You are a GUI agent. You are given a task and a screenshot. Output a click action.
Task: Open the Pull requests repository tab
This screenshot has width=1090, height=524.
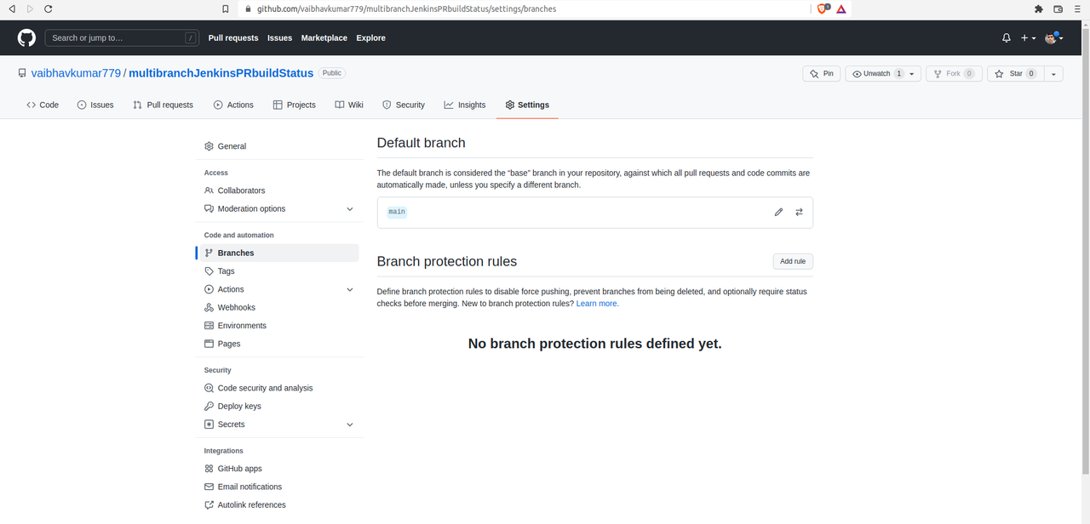click(x=163, y=105)
